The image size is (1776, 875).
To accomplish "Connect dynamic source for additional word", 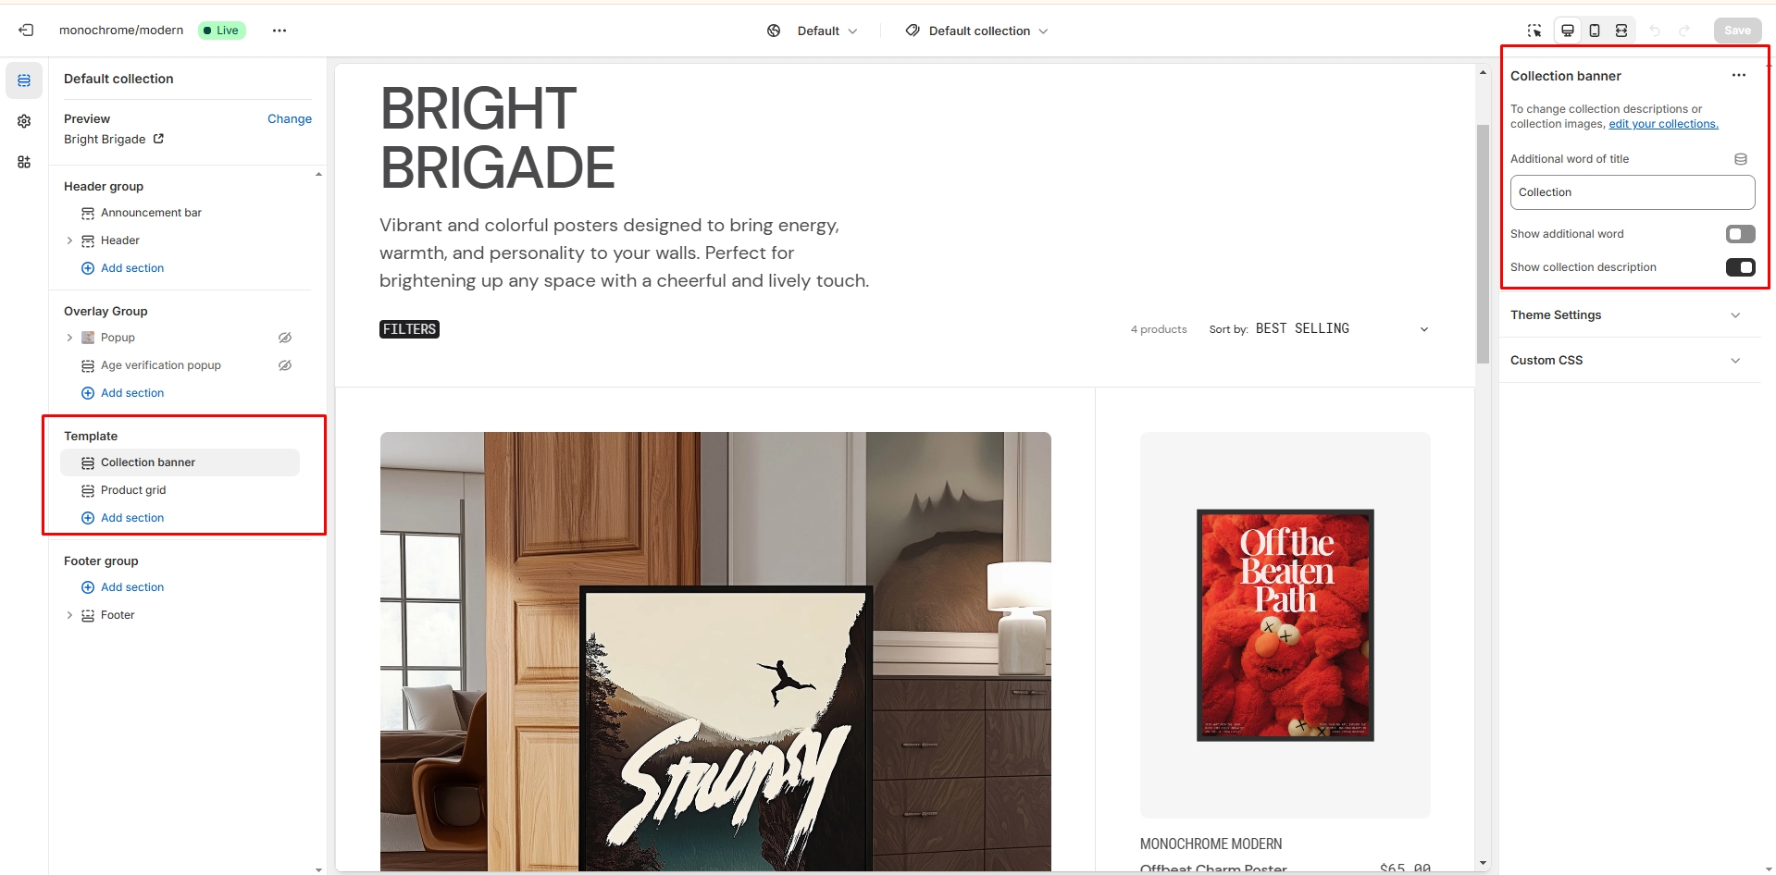I will (1741, 159).
